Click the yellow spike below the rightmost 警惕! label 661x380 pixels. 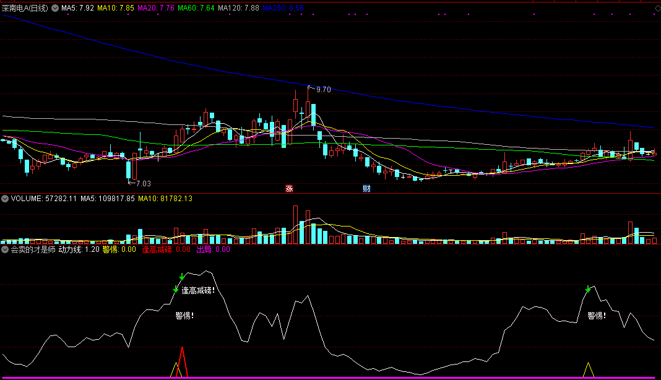coord(588,369)
